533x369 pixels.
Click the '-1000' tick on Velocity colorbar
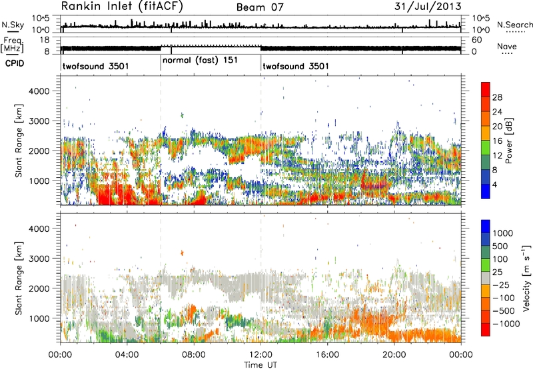point(506,324)
